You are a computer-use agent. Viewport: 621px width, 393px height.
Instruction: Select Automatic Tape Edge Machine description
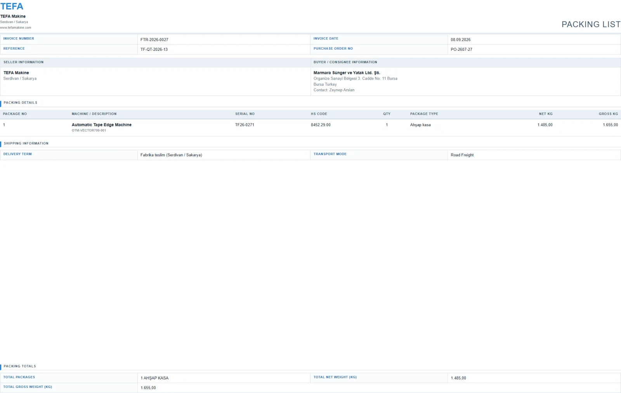[x=102, y=125]
